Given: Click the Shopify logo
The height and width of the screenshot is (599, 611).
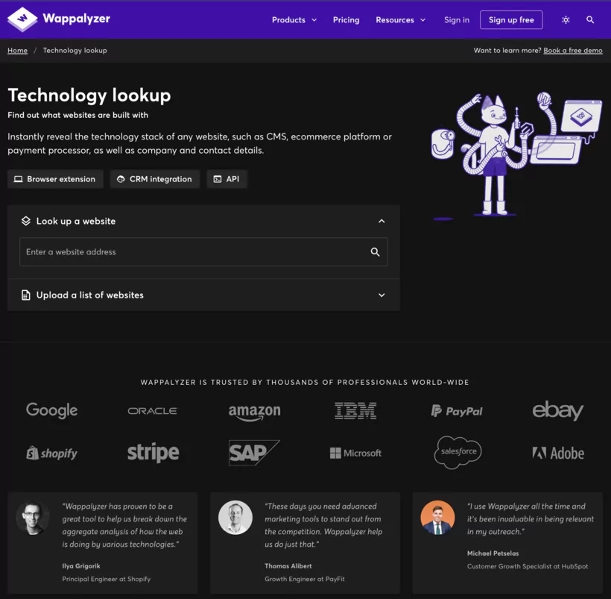Looking at the screenshot, I should [x=51, y=453].
